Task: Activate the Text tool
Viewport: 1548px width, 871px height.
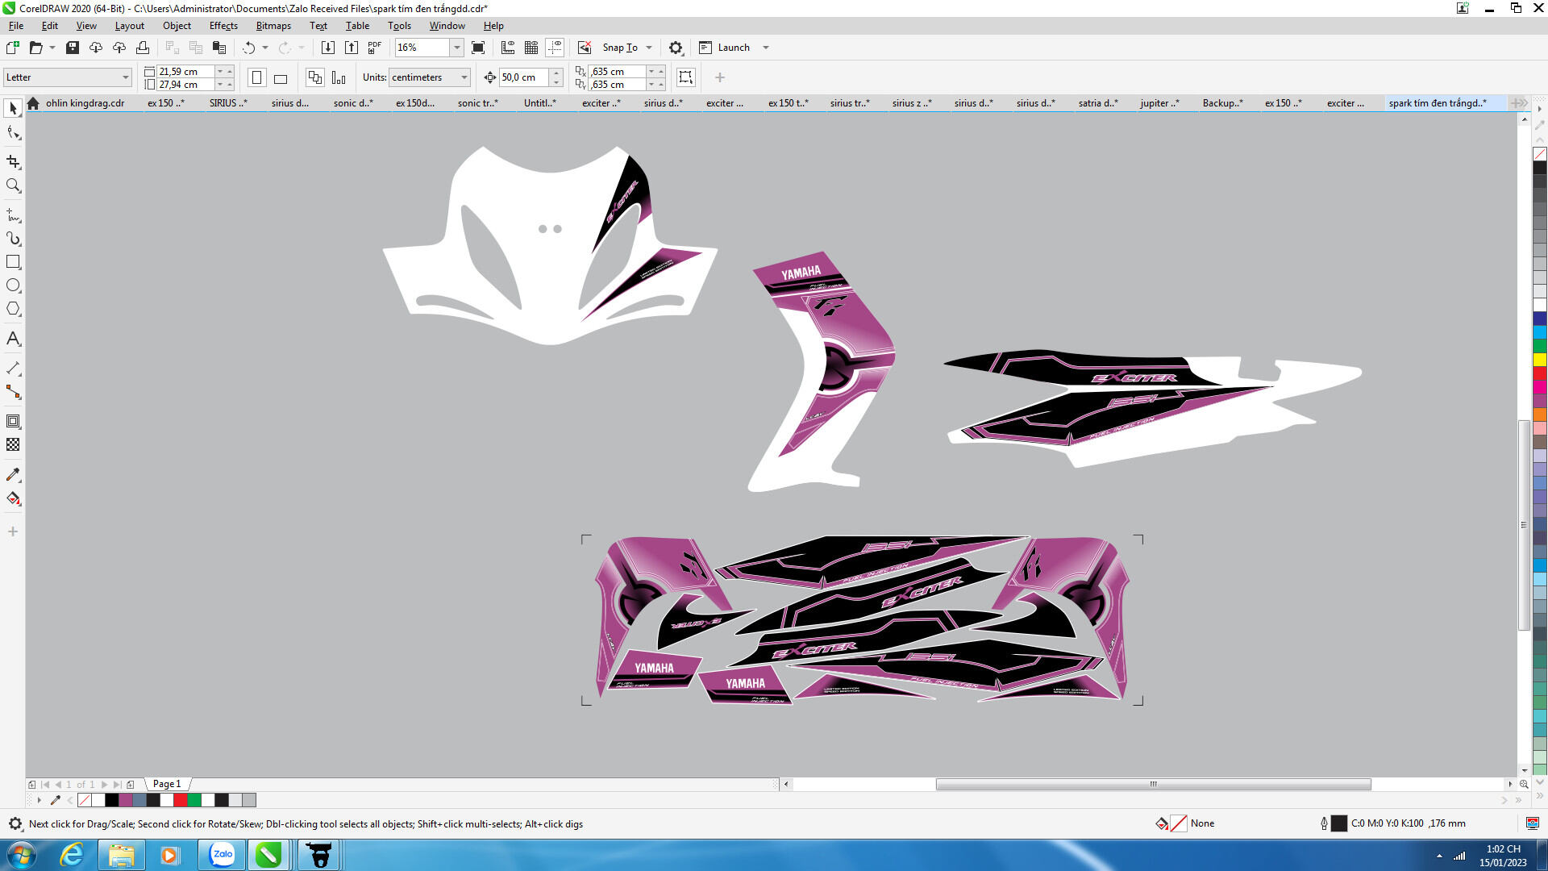Action: coord(13,339)
